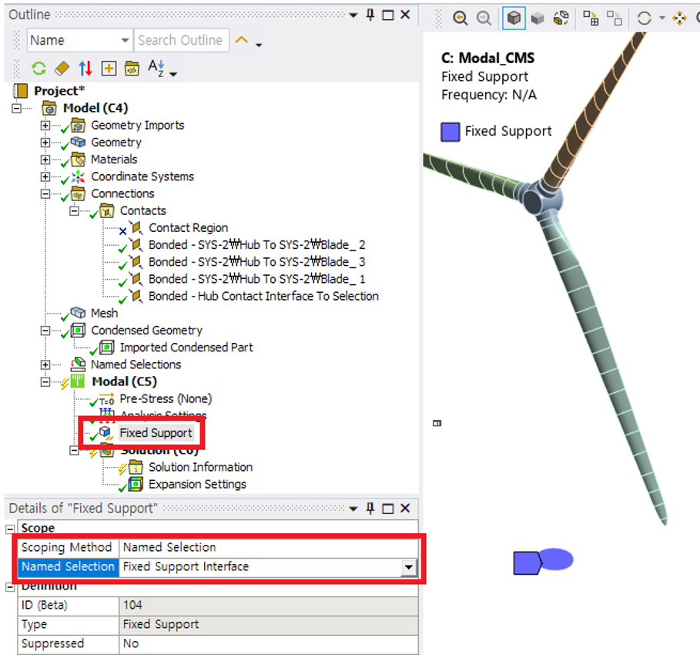Select Fixed Support in the outline tree

pos(155,433)
